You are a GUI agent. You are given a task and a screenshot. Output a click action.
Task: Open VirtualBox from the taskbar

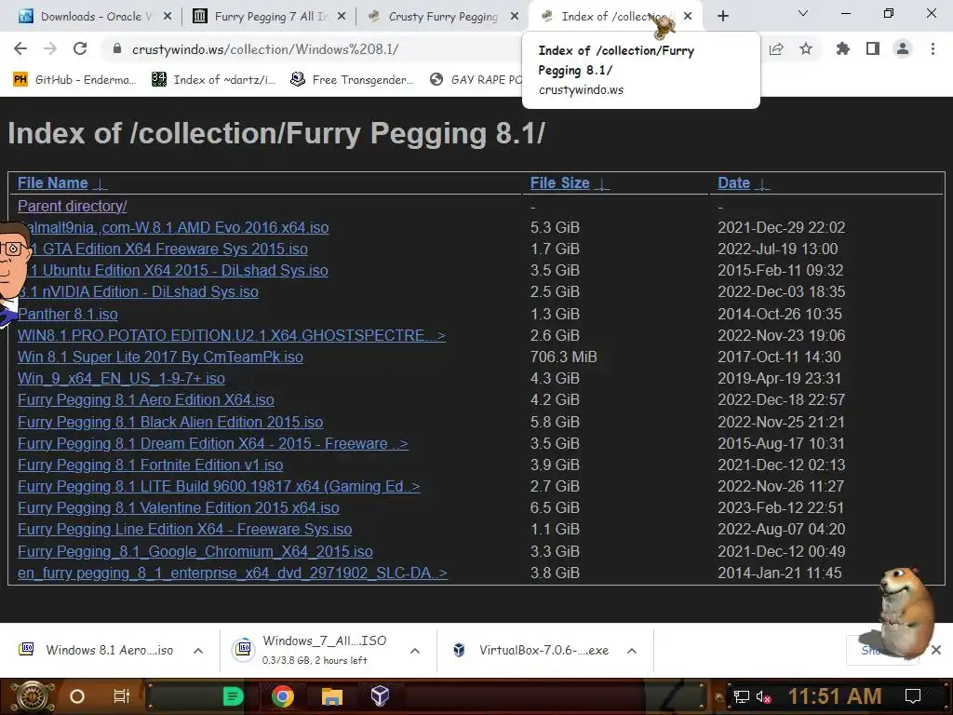pos(380,696)
